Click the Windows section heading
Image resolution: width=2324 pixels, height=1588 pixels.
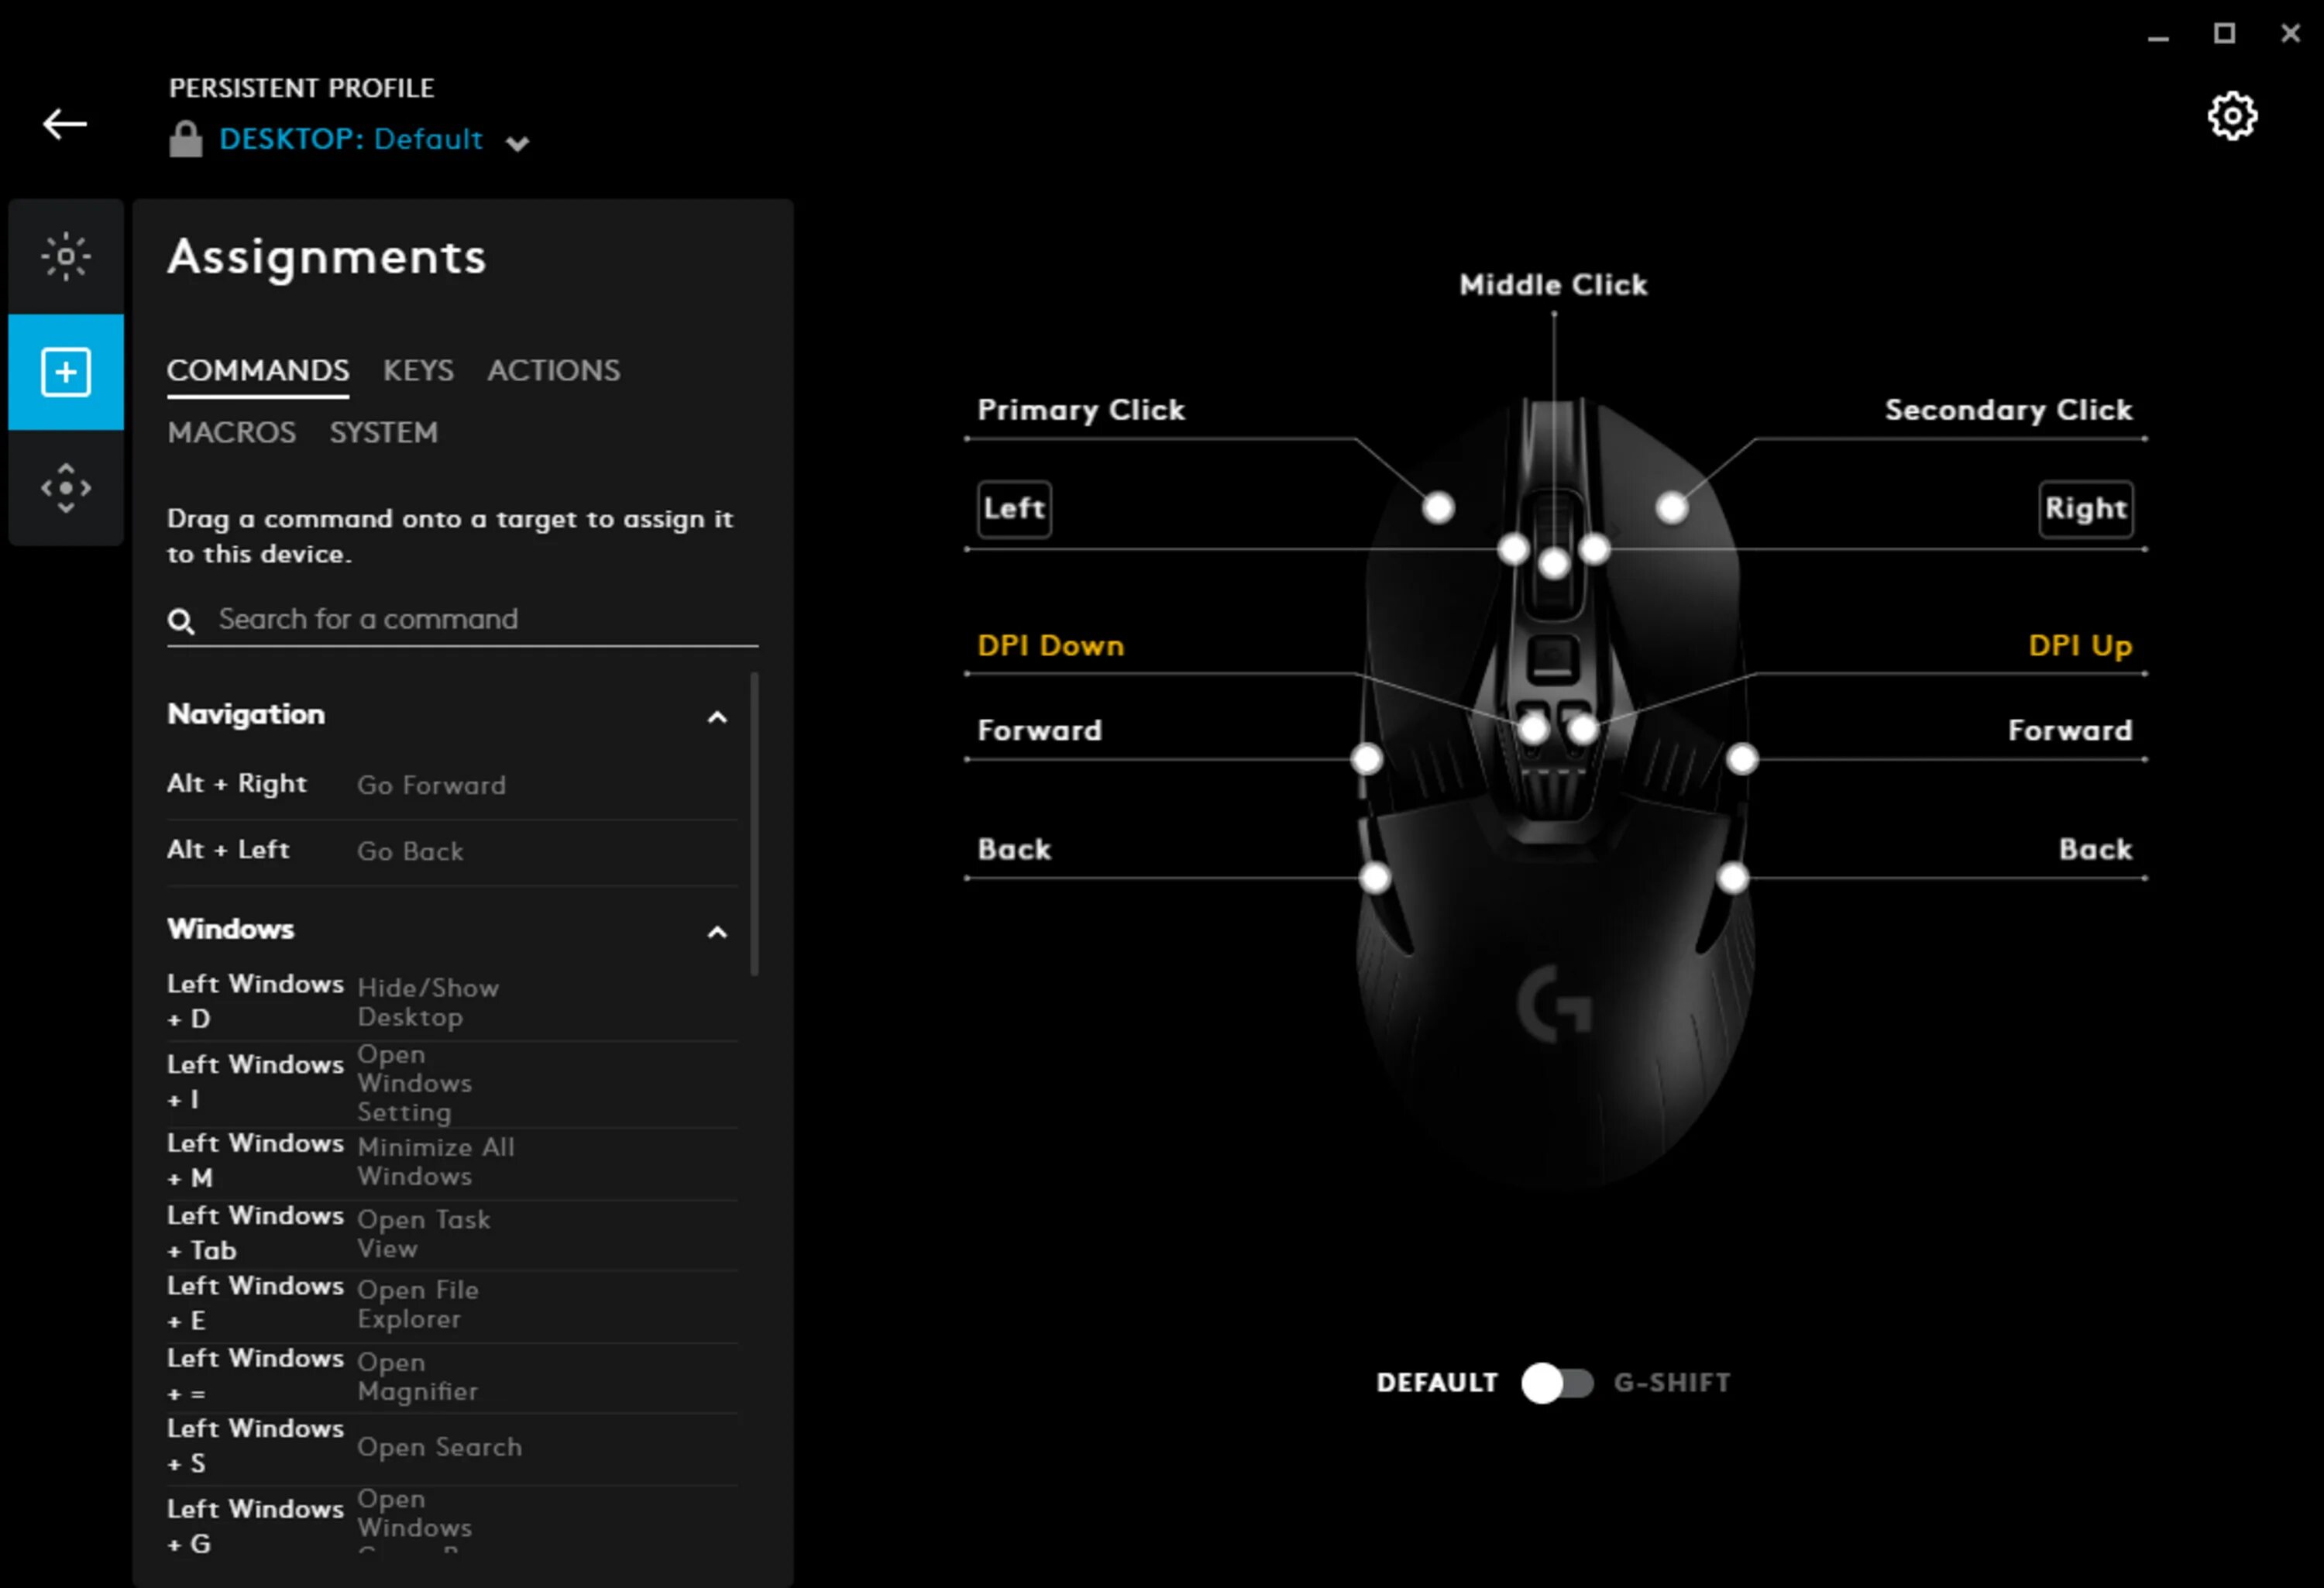tap(231, 930)
